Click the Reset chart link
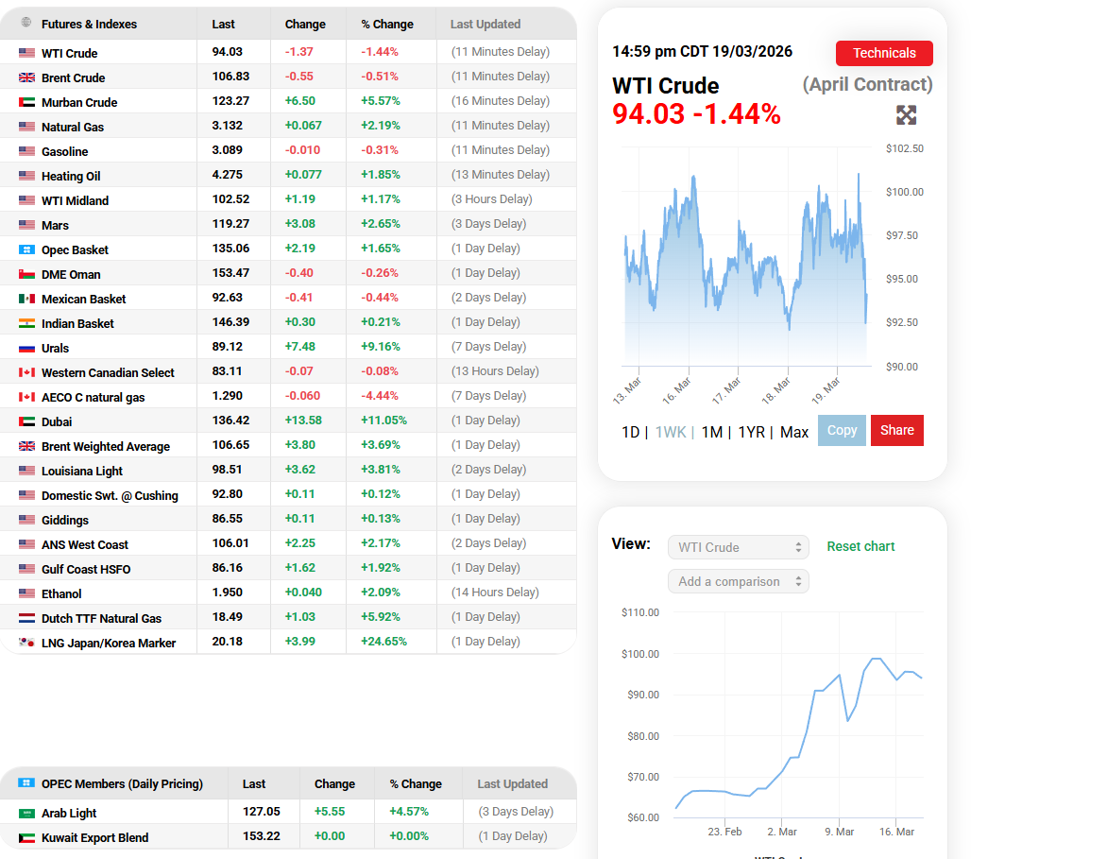 pos(860,546)
